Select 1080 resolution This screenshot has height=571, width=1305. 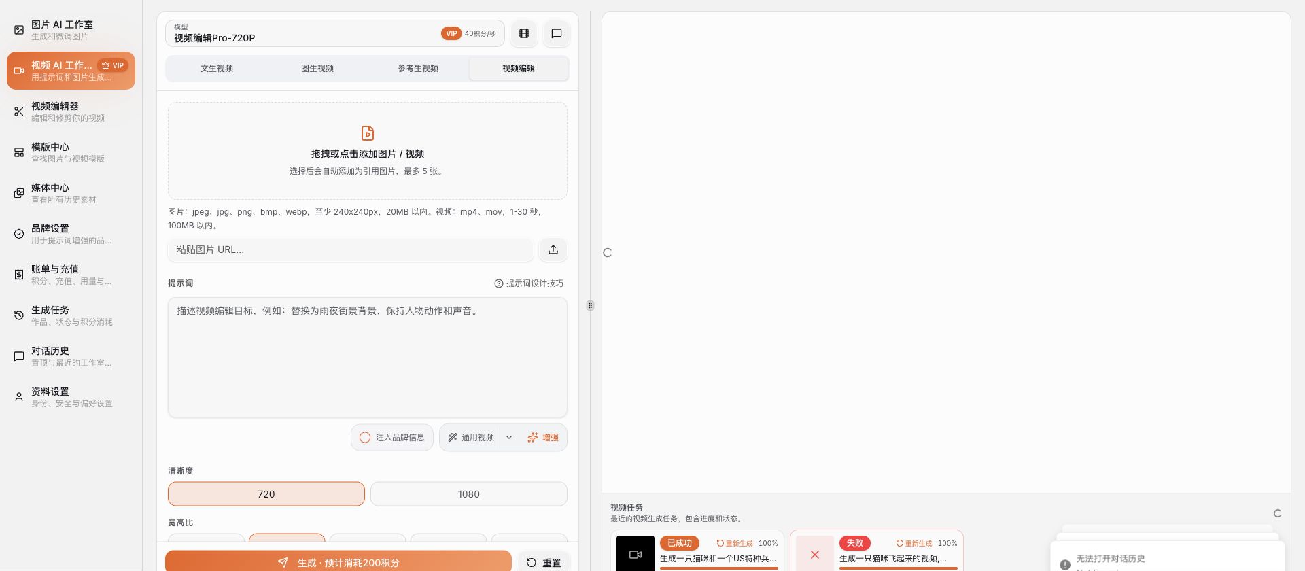pos(469,494)
